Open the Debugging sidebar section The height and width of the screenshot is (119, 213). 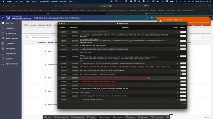point(10,49)
